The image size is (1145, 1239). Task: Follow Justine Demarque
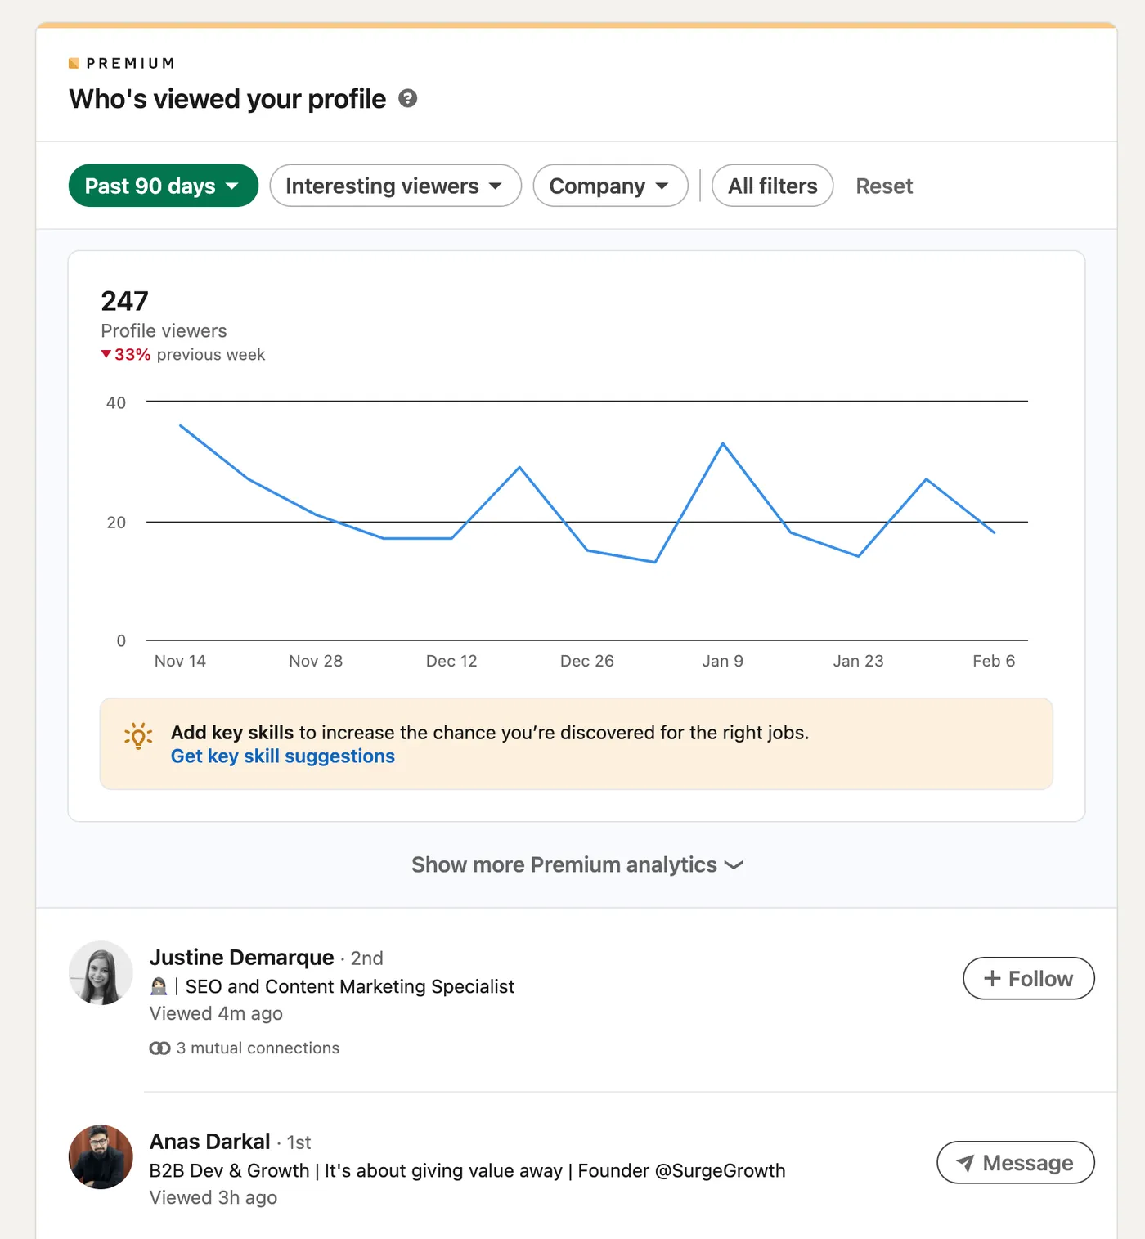(1029, 978)
